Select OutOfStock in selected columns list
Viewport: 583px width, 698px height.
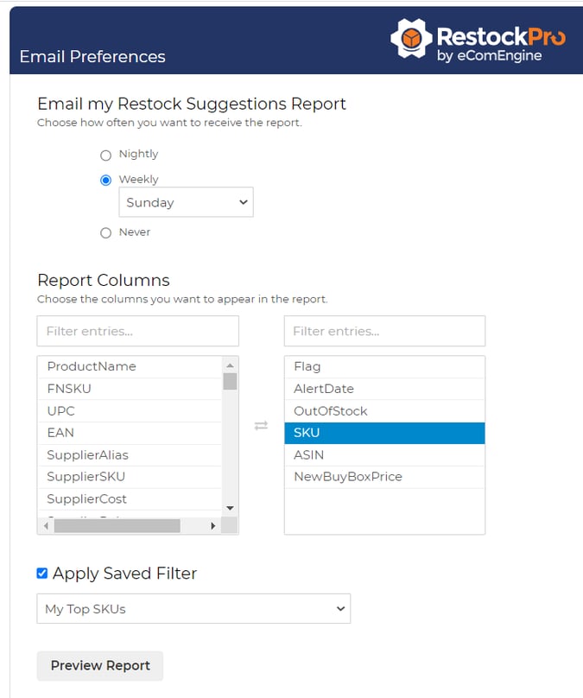[x=384, y=411]
